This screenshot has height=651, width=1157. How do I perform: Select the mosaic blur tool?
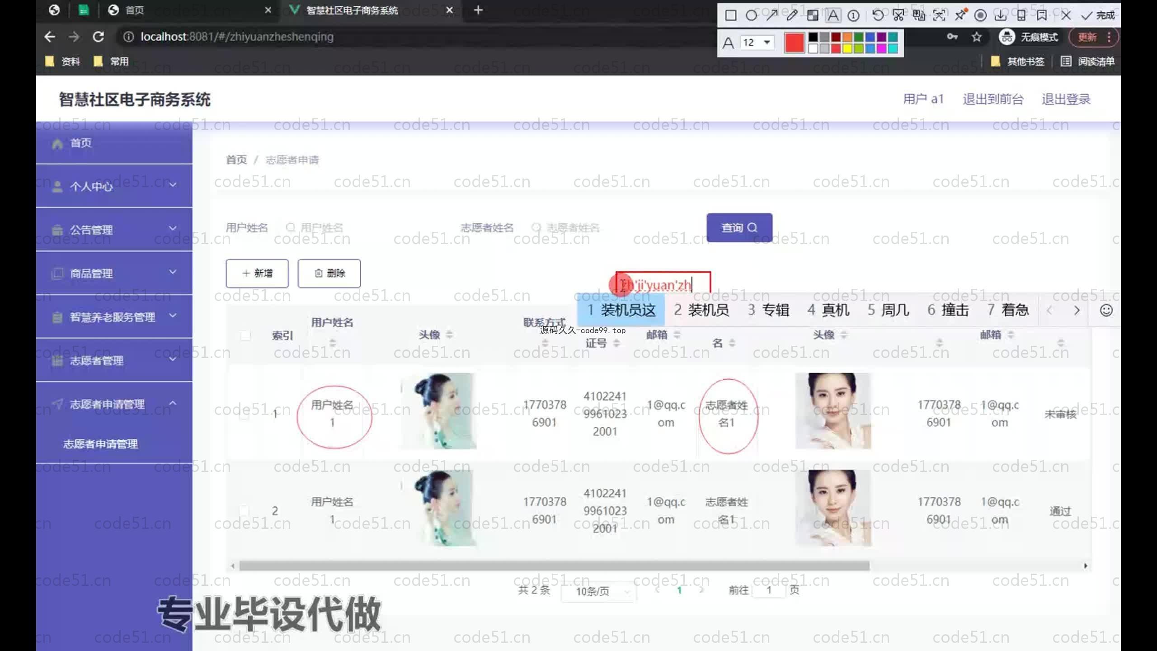click(813, 16)
